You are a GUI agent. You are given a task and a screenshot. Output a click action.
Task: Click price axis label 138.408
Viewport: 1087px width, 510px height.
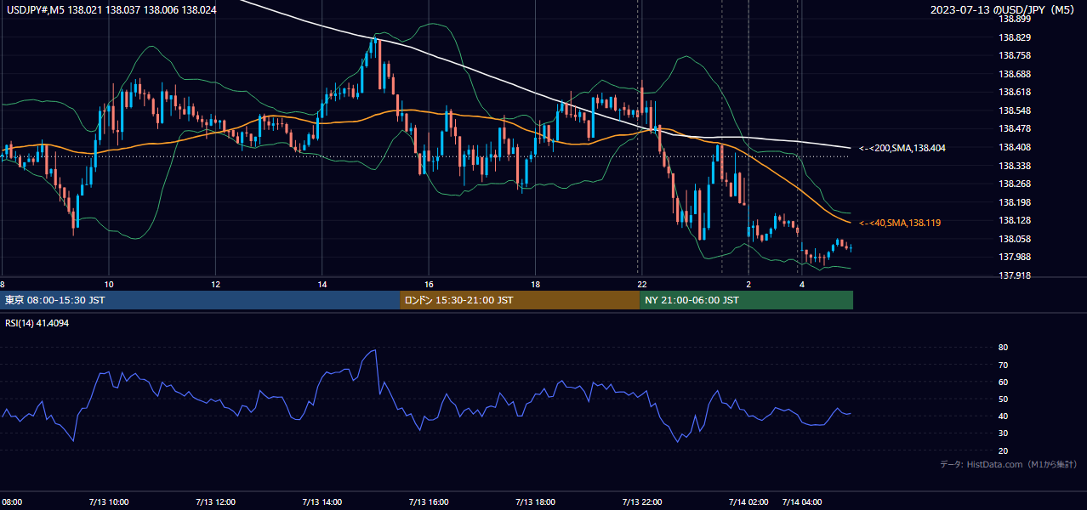coord(1015,147)
